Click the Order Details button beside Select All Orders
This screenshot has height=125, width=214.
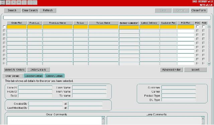coord(38,70)
